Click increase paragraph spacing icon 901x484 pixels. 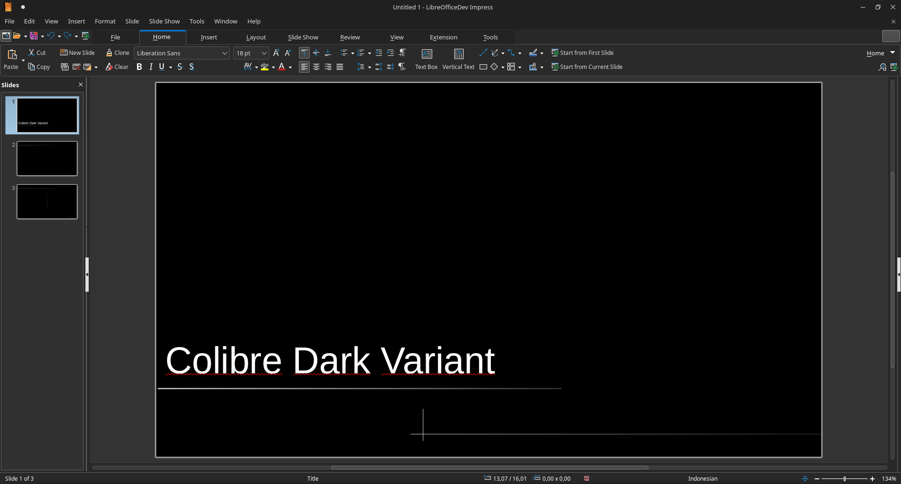point(379,67)
